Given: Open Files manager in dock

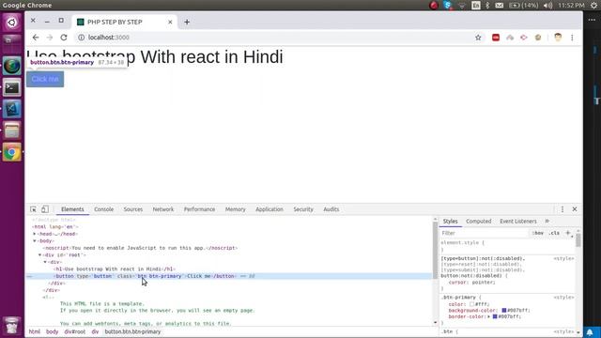Looking at the screenshot, I should coord(12,131).
